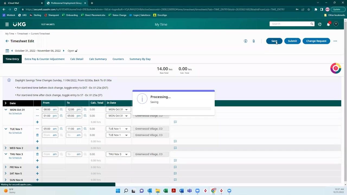This screenshot has height=195, width=347.
Task: Delete the THU Nov 3 time entry row
Action: point(37,154)
